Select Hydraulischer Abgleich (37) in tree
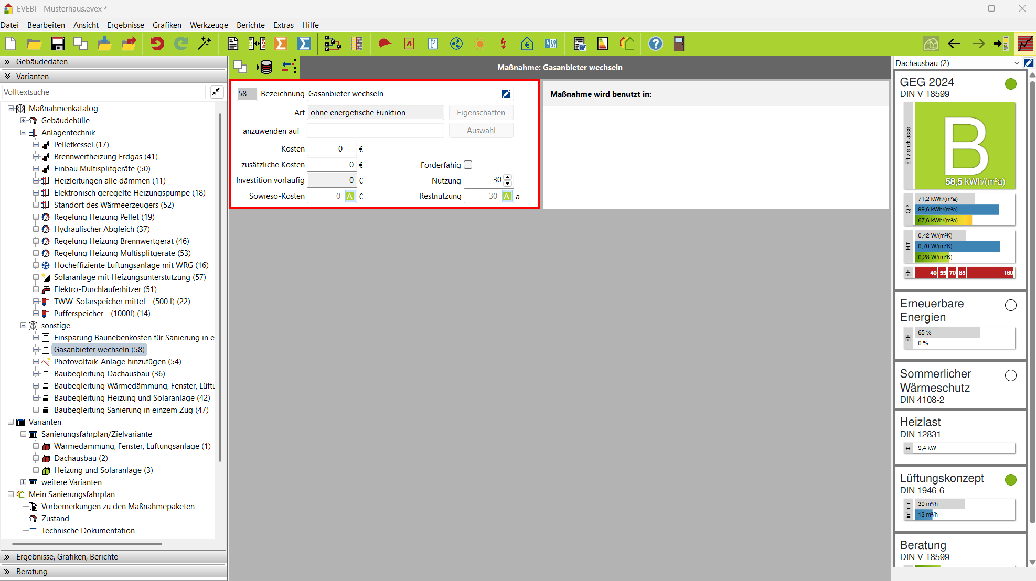Image resolution: width=1036 pixels, height=581 pixels. click(x=102, y=229)
